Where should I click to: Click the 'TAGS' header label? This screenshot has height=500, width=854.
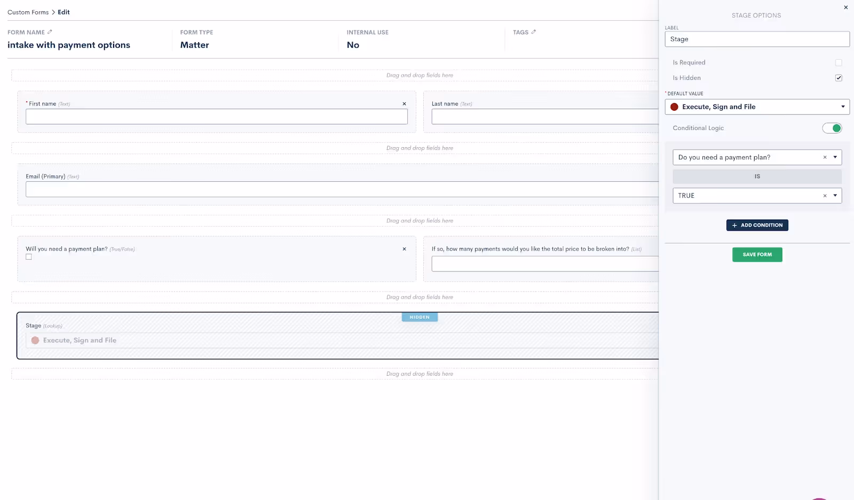tap(520, 33)
